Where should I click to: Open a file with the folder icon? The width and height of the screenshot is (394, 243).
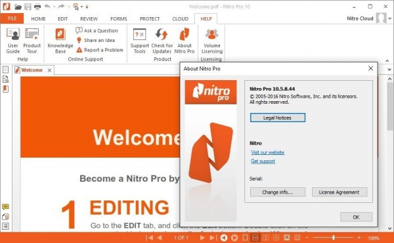[18, 7]
